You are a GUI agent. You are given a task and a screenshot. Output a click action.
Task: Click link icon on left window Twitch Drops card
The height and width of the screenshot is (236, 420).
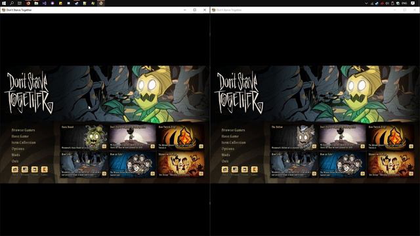(x=201, y=146)
